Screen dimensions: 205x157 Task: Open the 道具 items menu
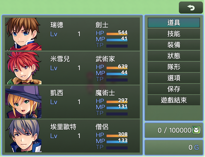point(174,23)
